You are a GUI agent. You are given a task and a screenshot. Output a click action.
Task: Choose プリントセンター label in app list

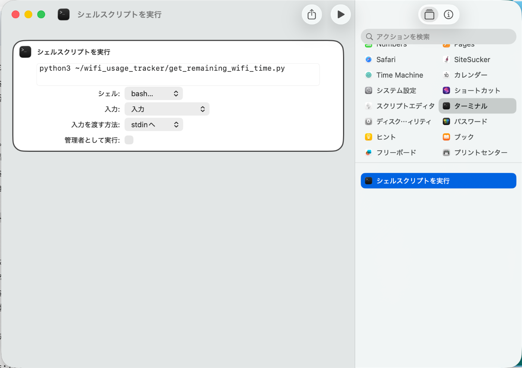(481, 153)
